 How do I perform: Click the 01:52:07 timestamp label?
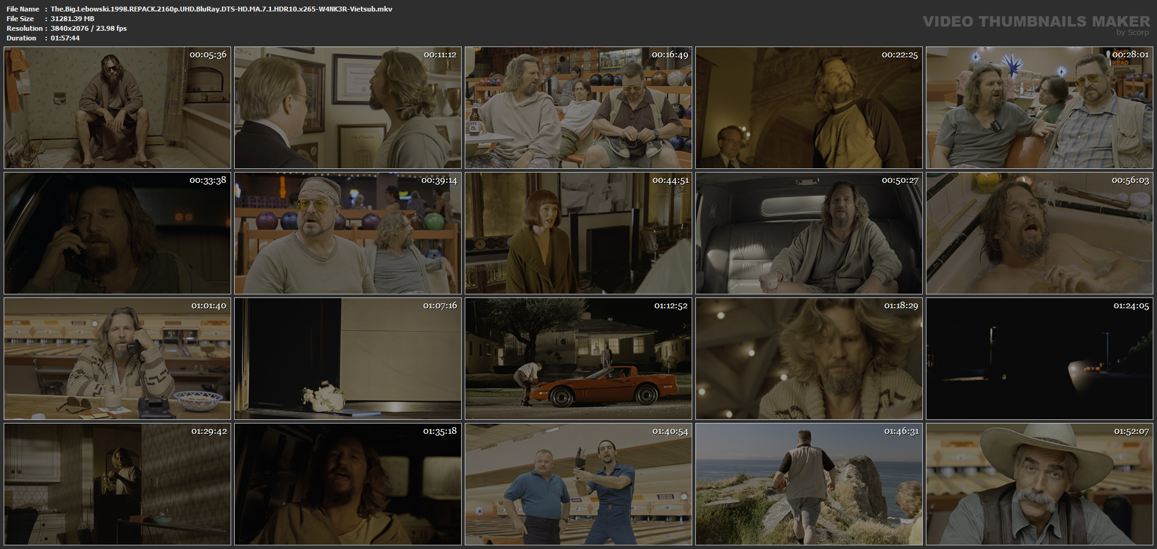[1131, 431]
